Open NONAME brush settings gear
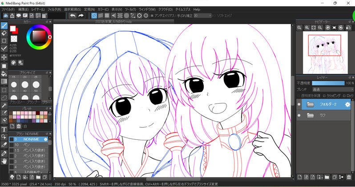 pyautogui.click(x=45, y=139)
